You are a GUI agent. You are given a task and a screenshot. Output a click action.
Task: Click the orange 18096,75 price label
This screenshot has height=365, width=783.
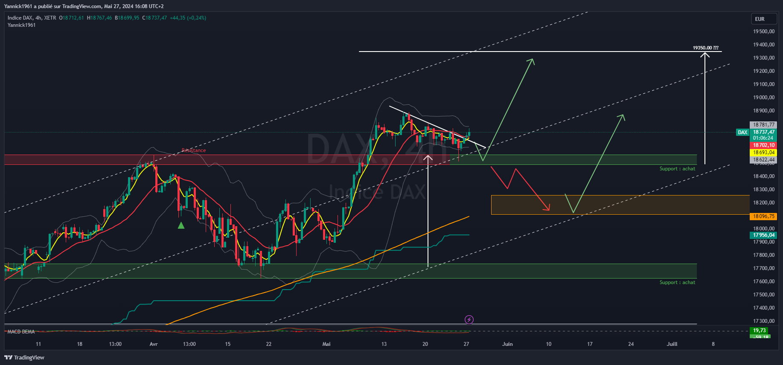763,216
